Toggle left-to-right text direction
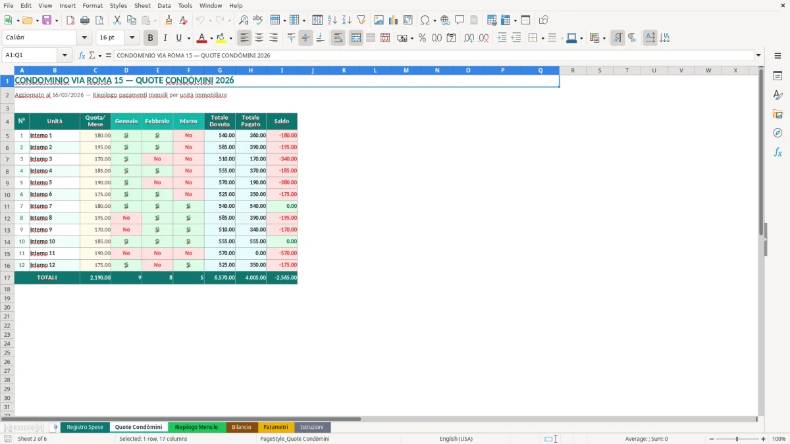The width and height of the screenshot is (790, 444). 618,38
